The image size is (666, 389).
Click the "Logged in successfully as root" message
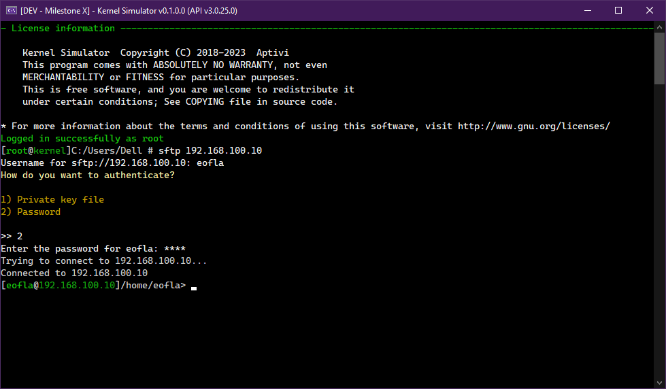click(82, 139)
